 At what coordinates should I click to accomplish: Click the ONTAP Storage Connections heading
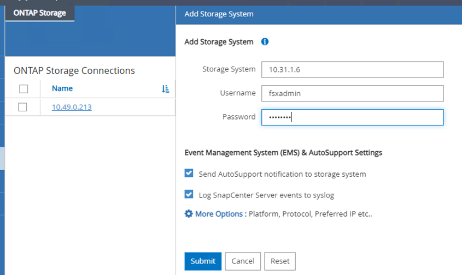point(74,70)
